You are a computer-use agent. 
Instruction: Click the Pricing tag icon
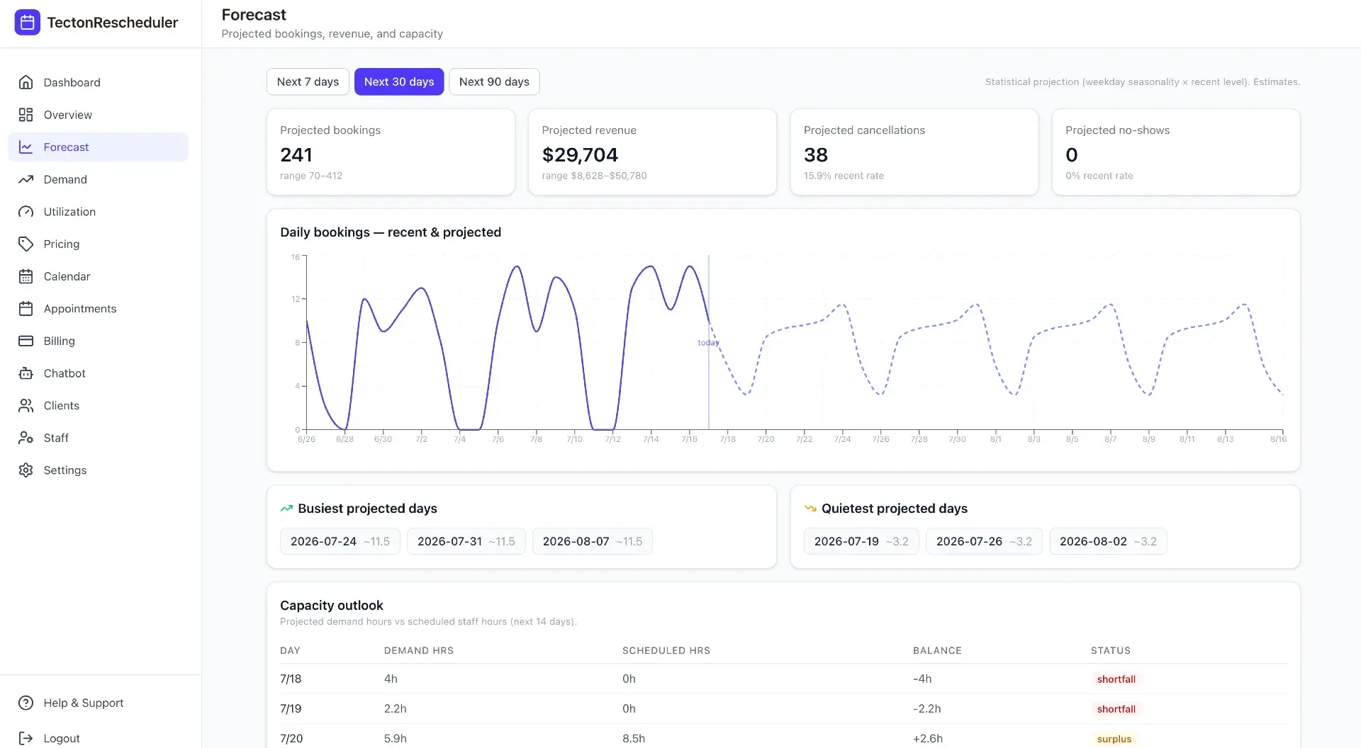[x=26, y=244]
